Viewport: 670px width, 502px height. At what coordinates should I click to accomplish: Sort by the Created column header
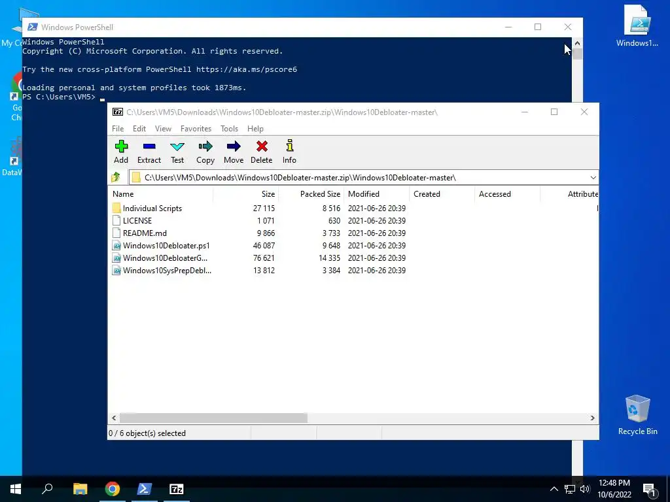pyautogui.click(x=442, y=193)
